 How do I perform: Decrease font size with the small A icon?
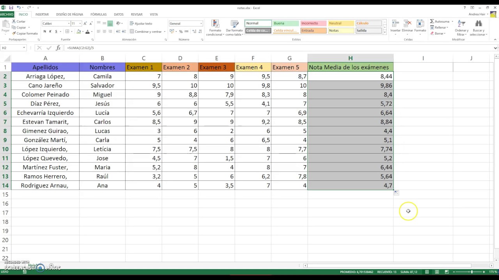pos(91,23)
